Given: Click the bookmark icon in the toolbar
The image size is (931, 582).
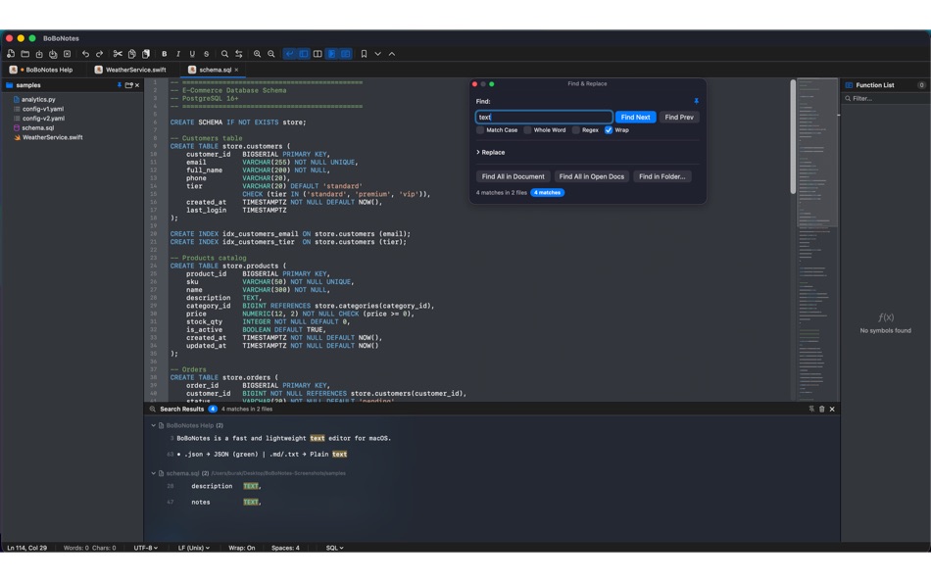Looking at the screenshot, I should [x=364, y=54].
